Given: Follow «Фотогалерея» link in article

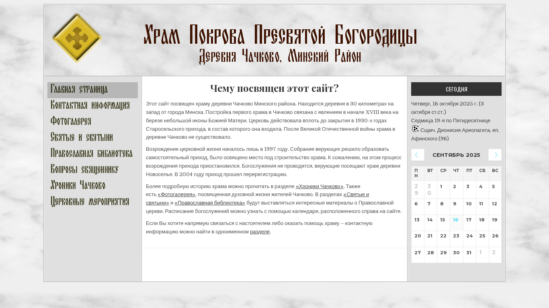Looking at the screenshot, I should [176, 195].
